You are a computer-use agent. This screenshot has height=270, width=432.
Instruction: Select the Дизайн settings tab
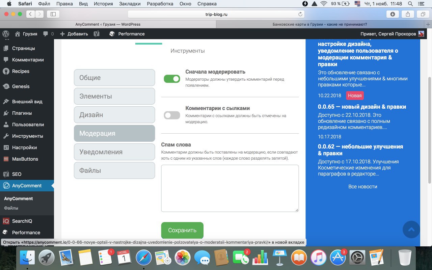pyautogui.click(x=114, y=115)
